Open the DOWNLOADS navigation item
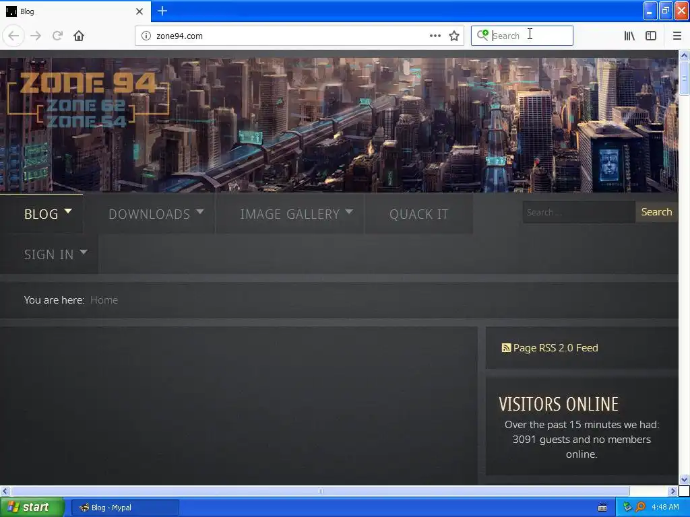This screenshot has width=690, height=517. point(149,214)
